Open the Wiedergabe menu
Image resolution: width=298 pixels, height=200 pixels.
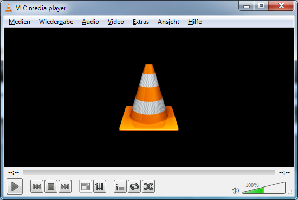pos(56,22)
